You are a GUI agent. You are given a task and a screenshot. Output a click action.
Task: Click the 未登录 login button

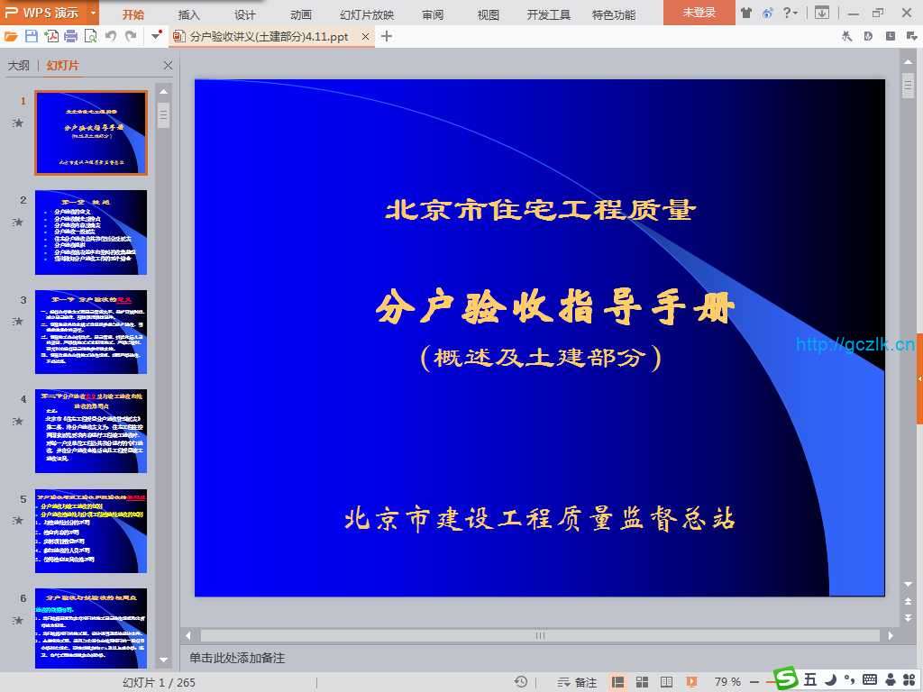(699, 13)
